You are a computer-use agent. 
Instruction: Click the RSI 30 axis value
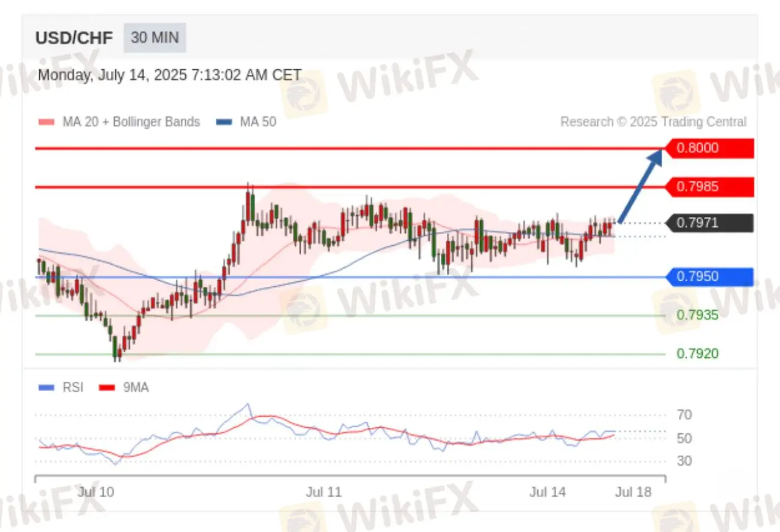coord(684,461)
